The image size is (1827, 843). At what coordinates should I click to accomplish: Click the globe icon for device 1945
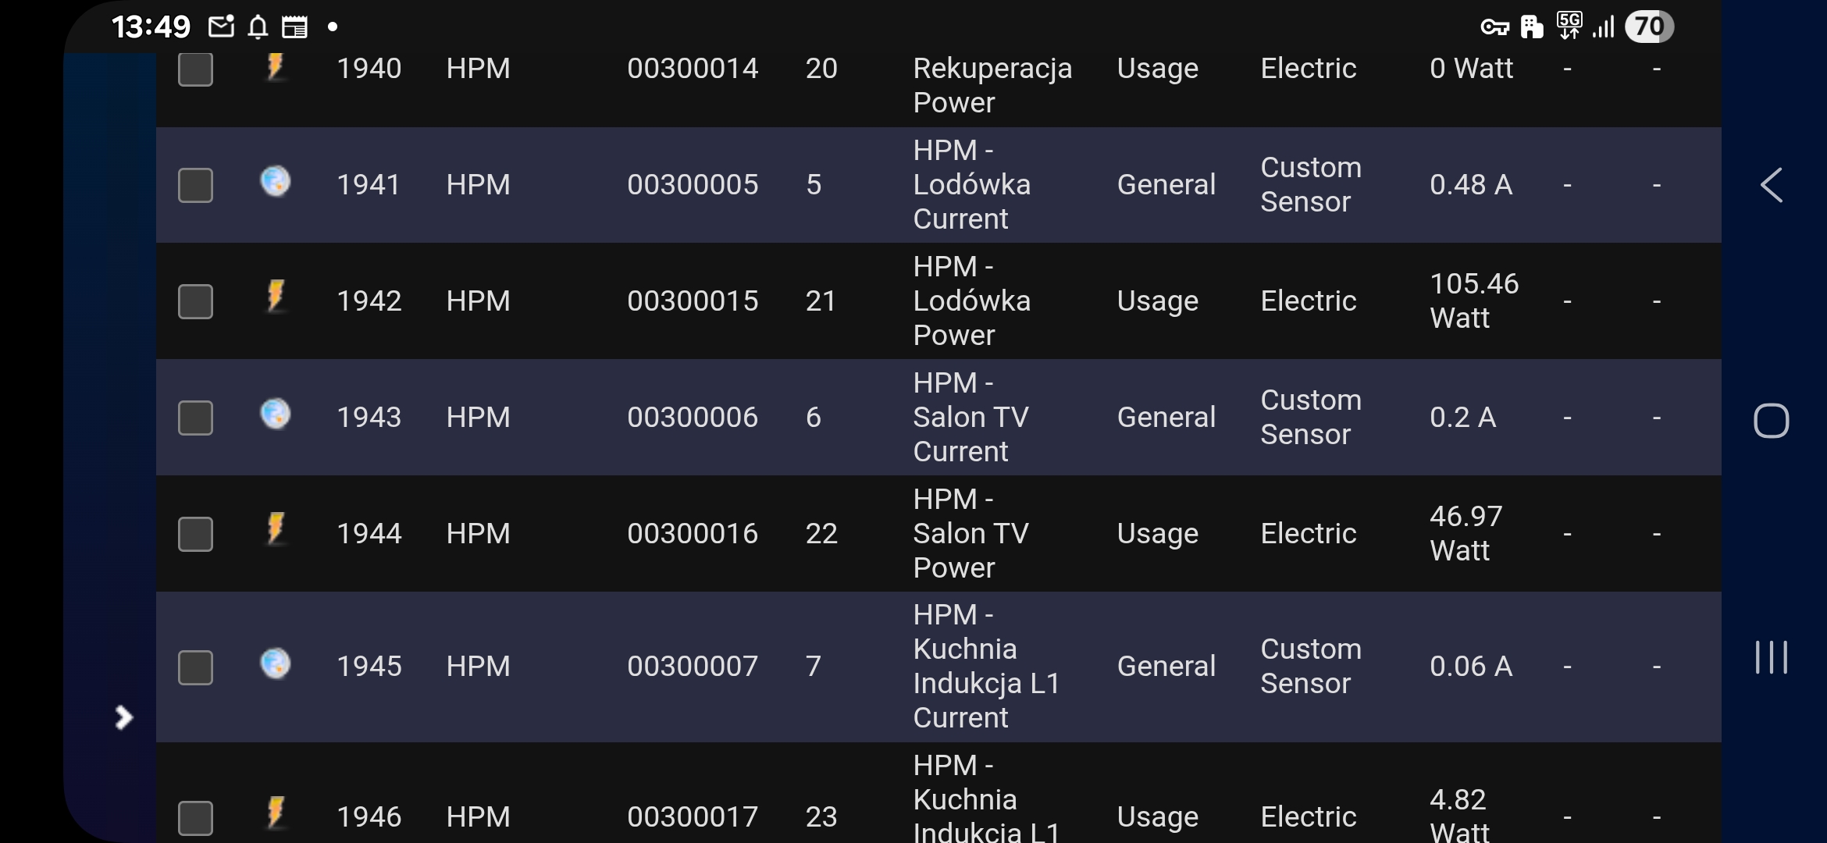[275, 663]
